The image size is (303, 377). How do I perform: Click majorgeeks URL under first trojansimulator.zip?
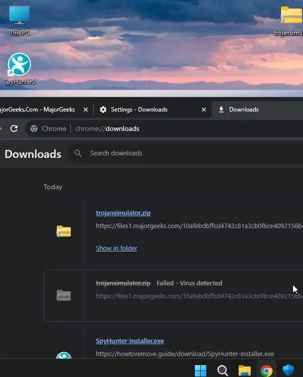coord(199,226)
